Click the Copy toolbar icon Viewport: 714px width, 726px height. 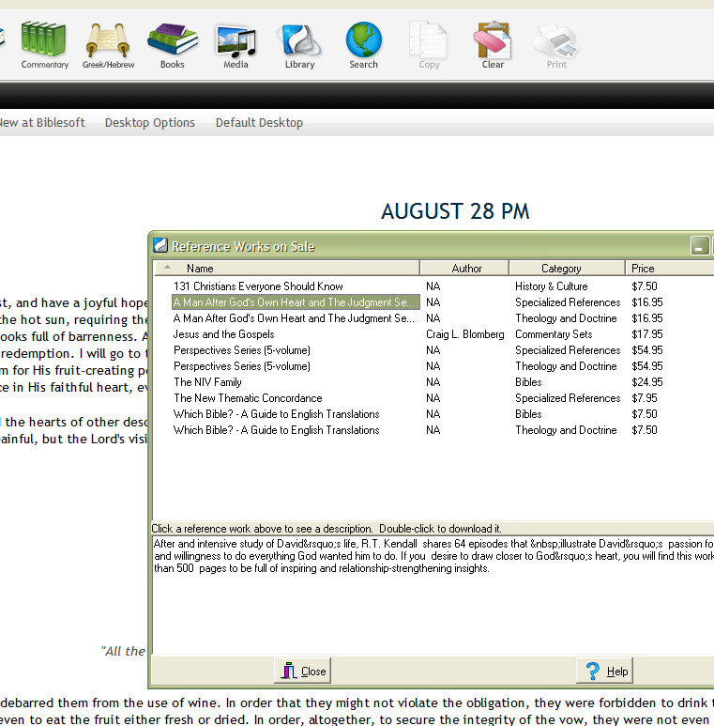click(x=429, y=42)
